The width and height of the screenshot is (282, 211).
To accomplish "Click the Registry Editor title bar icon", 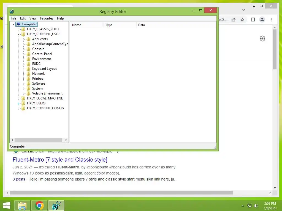I will (12, 12).
